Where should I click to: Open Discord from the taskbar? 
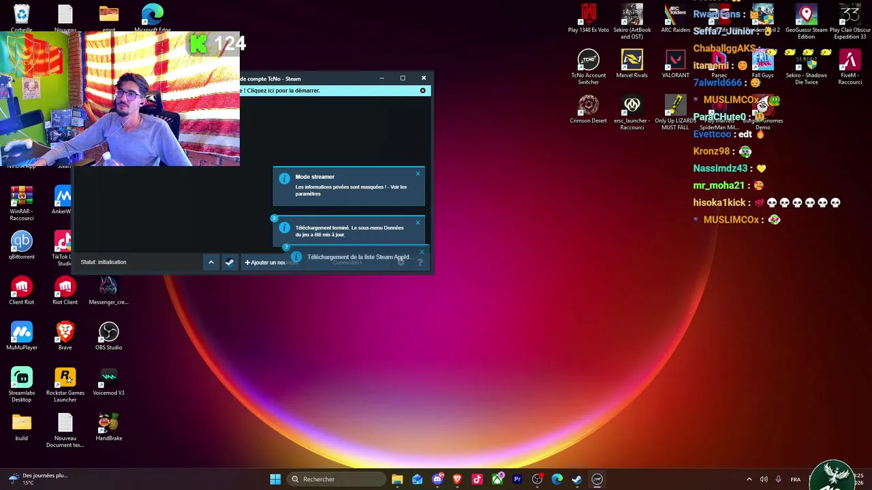pyautogui.click(x=437, y=479)
